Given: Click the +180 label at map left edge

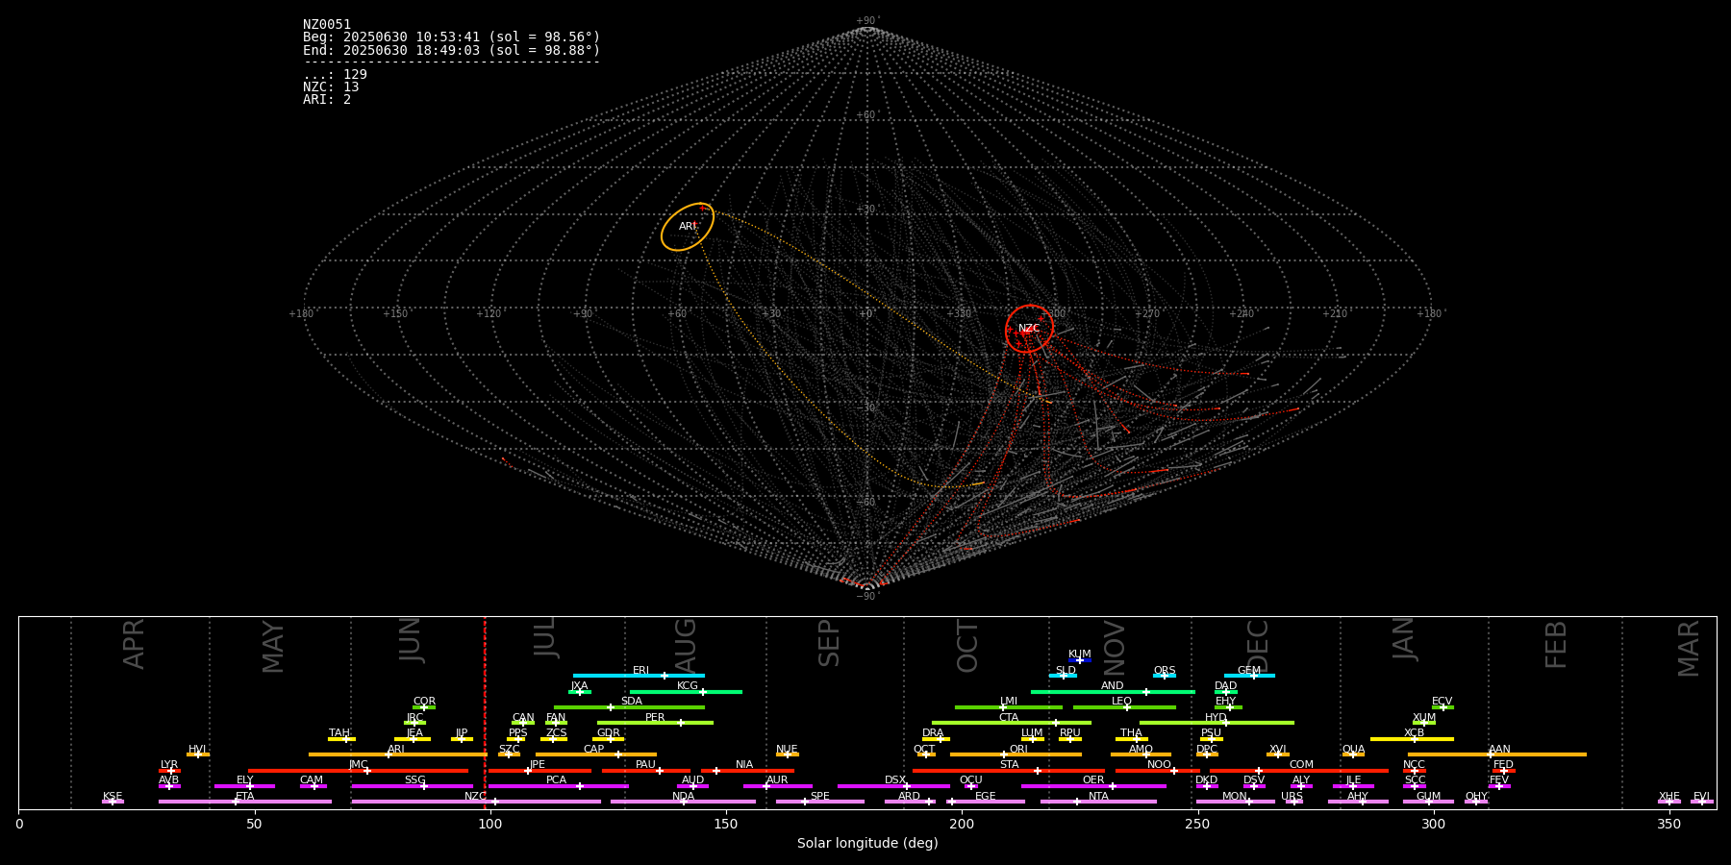Looking at the screenshot, I should click(301, 314).
